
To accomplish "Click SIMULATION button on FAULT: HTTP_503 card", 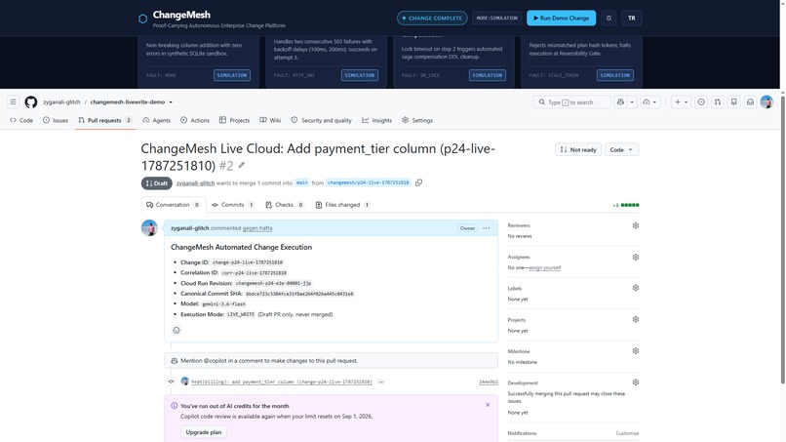I will coord(360,75).
